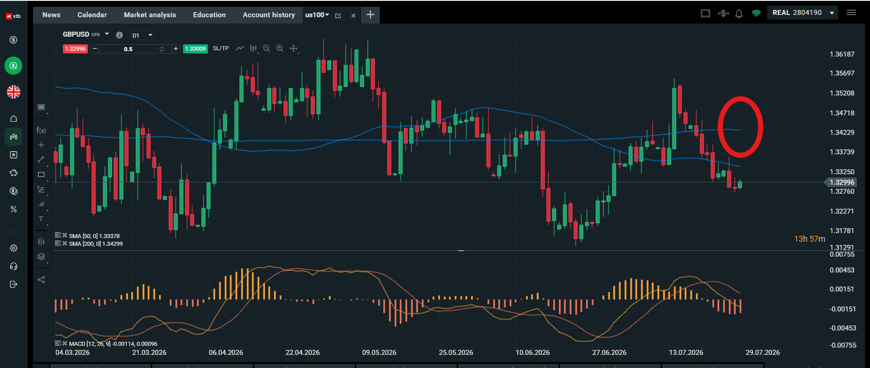Click the chart screen template icon above f(x)
Viewport: 870px width, 368px height.
click(x=41, y=107)
